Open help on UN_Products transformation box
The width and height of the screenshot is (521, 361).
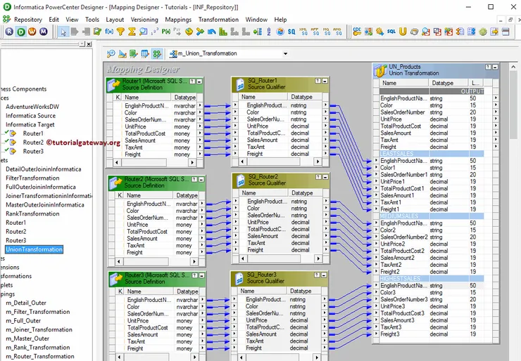pyautogui.click(x=488, y=67)
